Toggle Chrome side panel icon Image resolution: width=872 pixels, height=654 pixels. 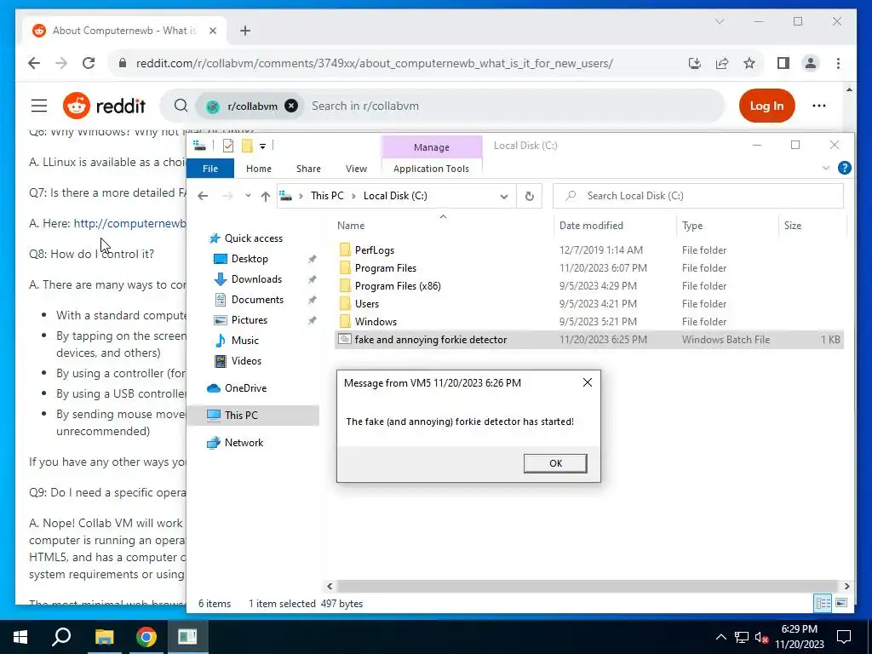pos(783,63)
